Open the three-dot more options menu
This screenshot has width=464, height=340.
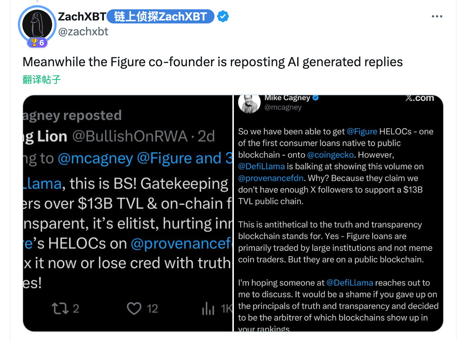[437, 16]
